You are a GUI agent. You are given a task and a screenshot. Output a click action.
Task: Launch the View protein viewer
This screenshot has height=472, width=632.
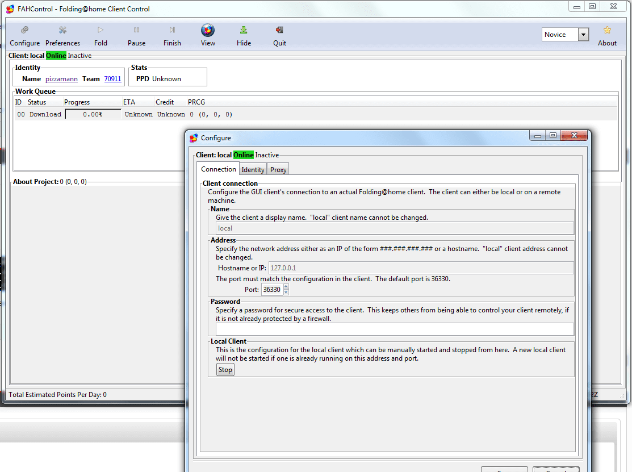(x=208, y=36)
